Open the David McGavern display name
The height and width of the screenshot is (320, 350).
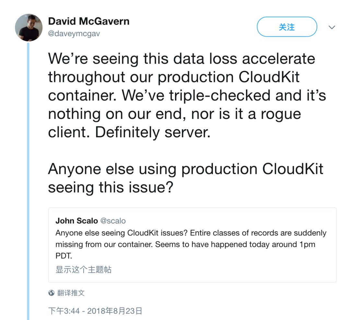[x=88, y=21]
